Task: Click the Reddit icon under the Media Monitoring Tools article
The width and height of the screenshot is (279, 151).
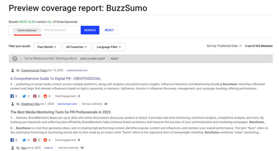Action: (45, 140)
